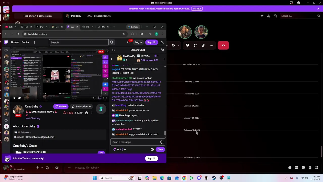Expand Discord microphone input options
323x182 pixels.
[x=42, y=168]
